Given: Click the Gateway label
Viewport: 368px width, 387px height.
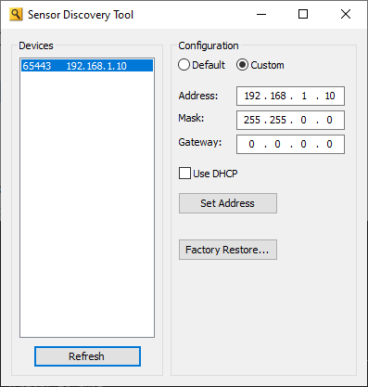Looking at the screenshot, I should click(200, 142).
